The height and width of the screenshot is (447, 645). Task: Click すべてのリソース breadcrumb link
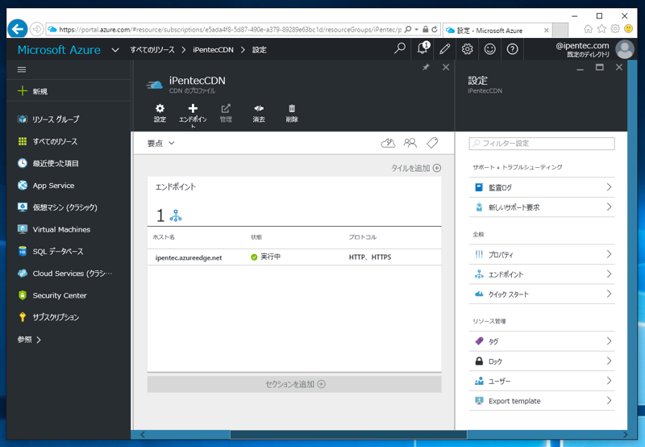click(x=152, y=50)
